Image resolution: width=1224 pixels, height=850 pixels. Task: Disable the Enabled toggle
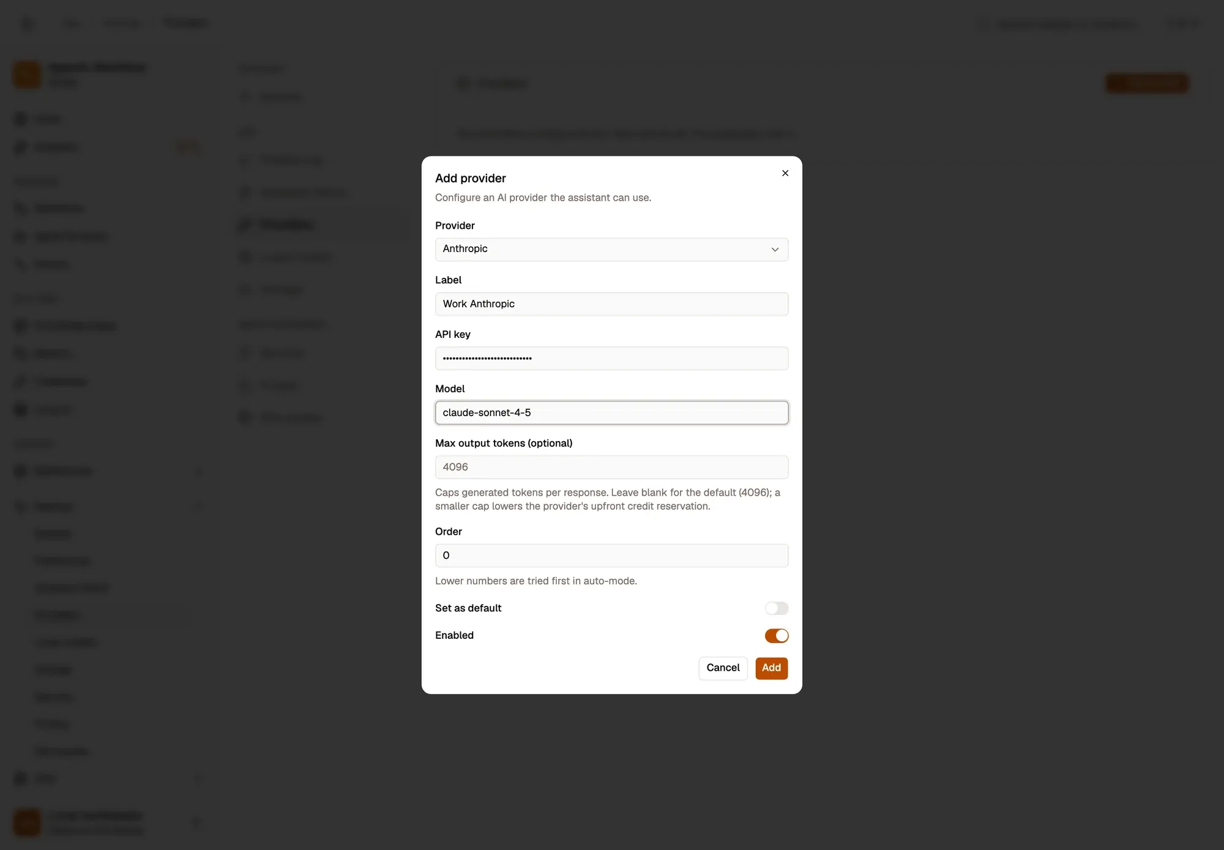776,636
